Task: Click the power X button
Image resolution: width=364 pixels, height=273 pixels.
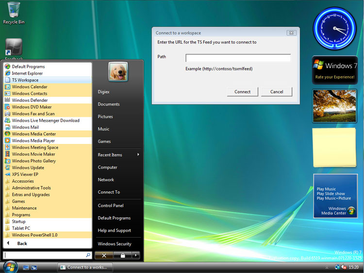Action: pyautogui.click(x=104, y=256)
